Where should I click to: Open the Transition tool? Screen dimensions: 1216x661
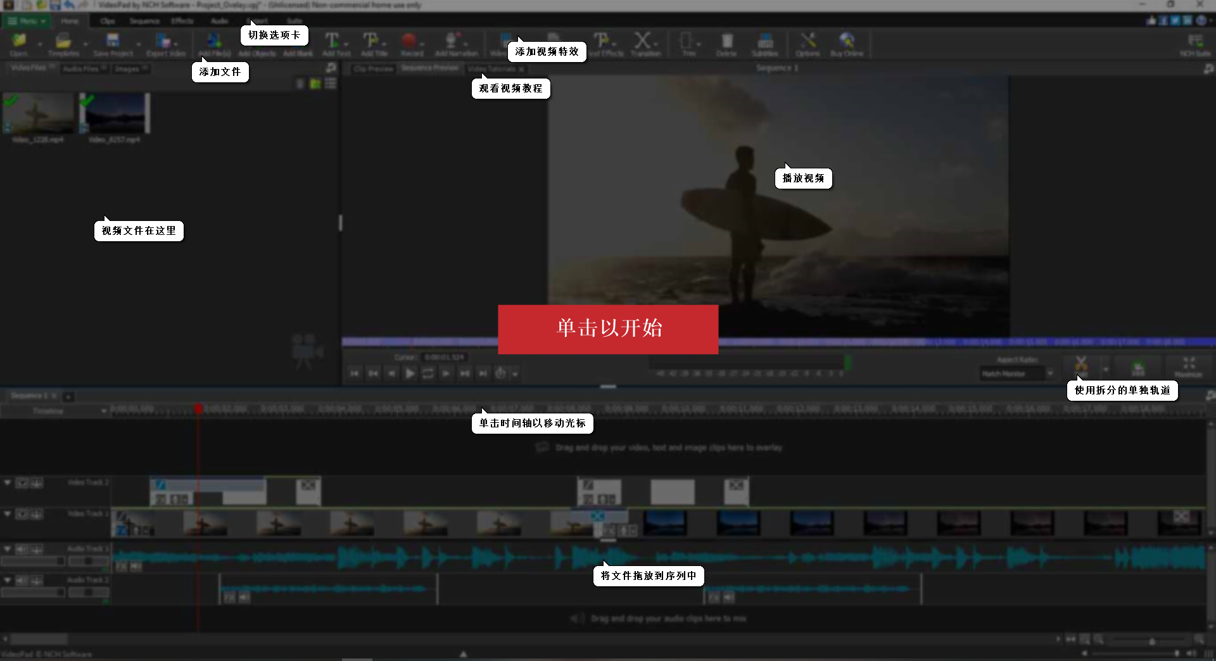645,42
